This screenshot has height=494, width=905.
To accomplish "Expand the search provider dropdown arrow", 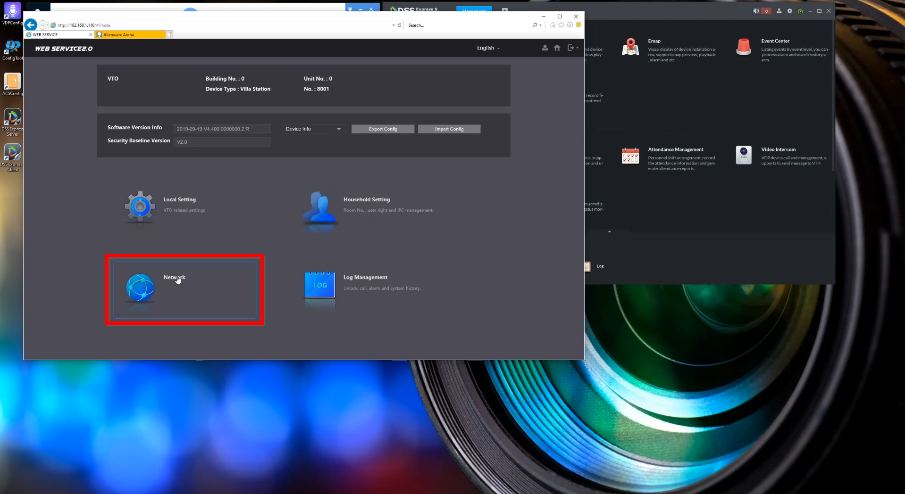I will tap(541, 25).
